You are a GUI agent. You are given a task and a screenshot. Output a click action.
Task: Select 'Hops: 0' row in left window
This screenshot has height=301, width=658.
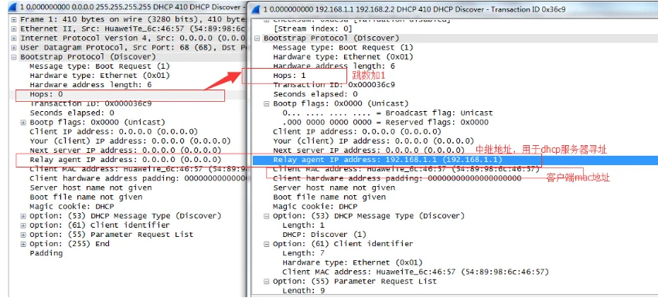[x=46, y=95]
